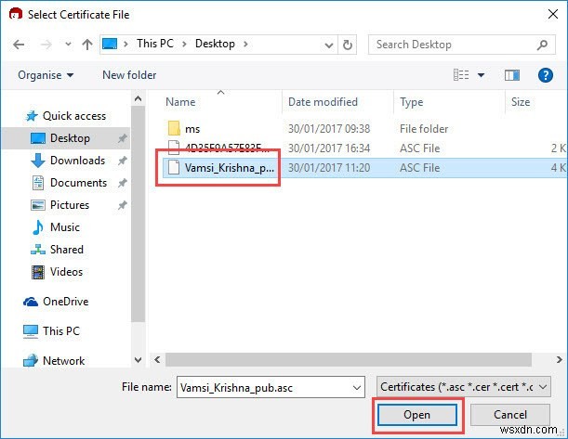Sort by the Name column
This screenshot has height=439, width=568.
click(180, 102)
